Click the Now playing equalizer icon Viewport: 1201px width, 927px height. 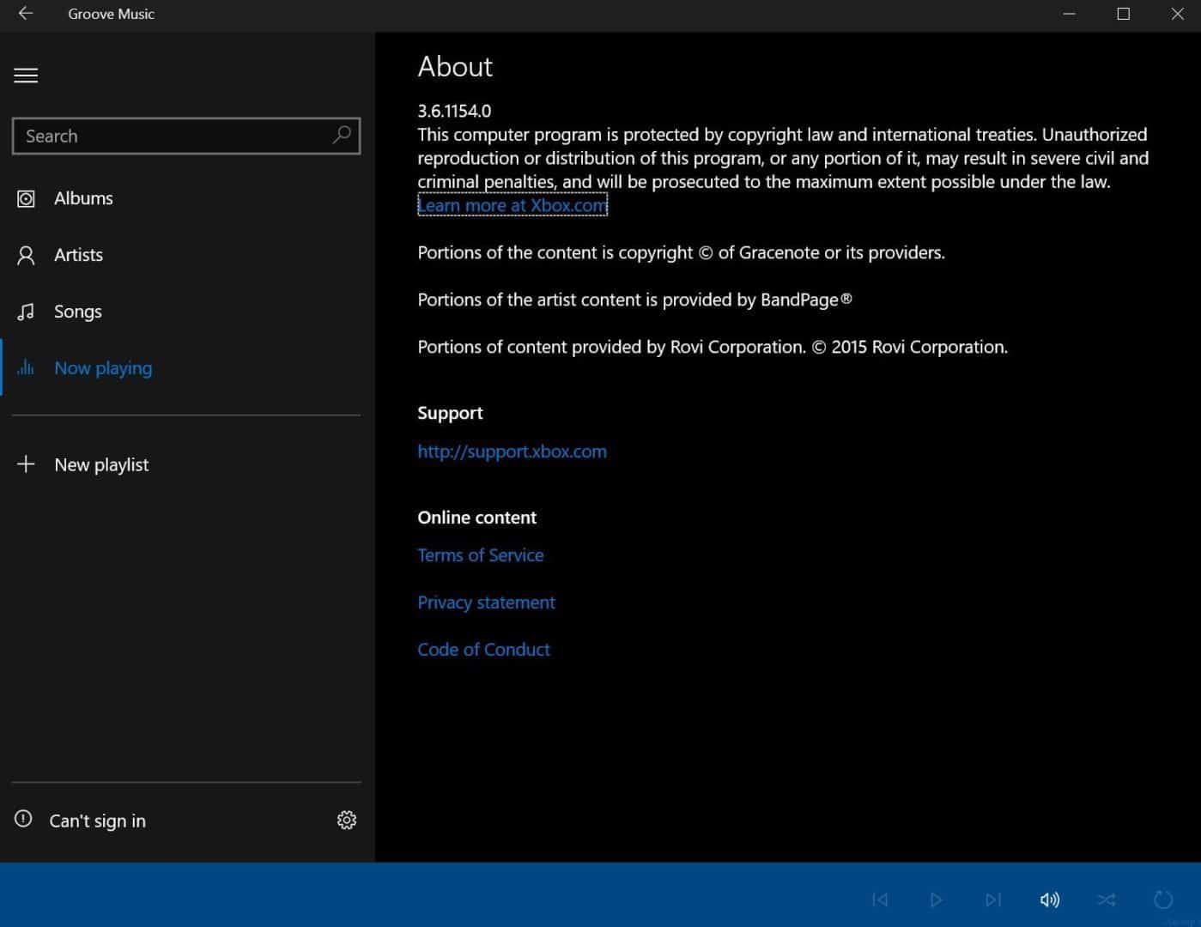point(26,367)
